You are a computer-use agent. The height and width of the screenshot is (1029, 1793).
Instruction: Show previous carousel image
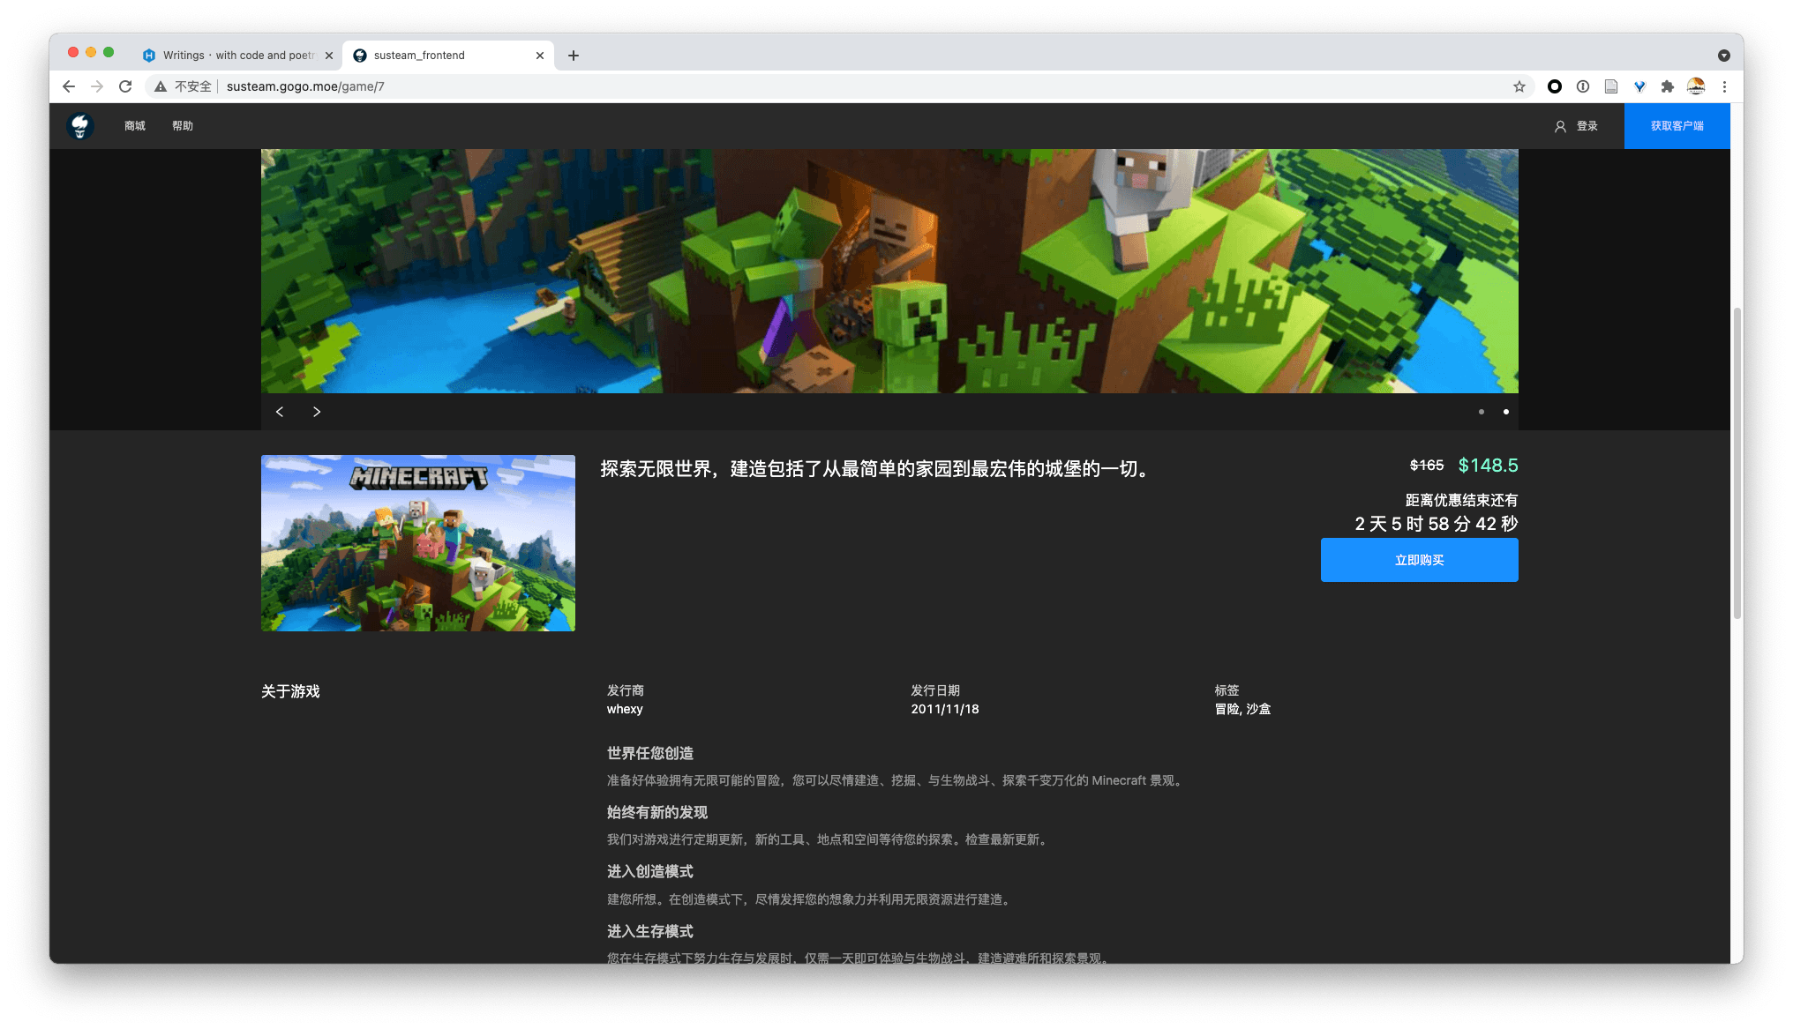tap(280, 412)
